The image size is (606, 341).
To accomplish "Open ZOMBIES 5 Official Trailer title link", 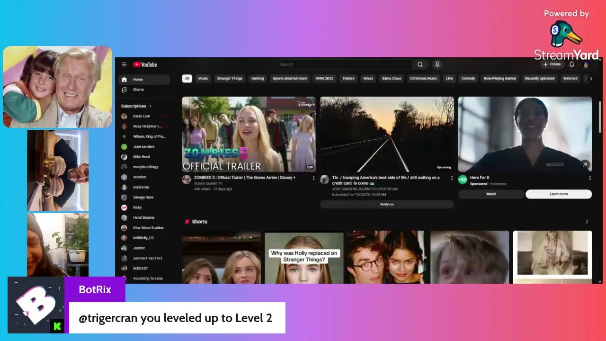I will point(245,178).
